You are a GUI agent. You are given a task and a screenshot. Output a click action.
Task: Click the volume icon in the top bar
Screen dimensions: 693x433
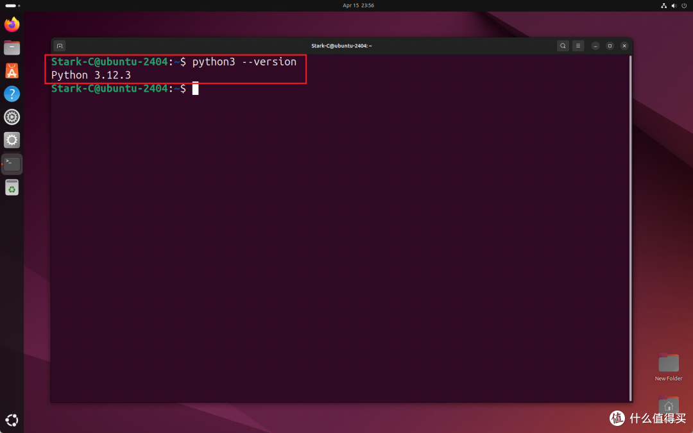pos(674,6)
